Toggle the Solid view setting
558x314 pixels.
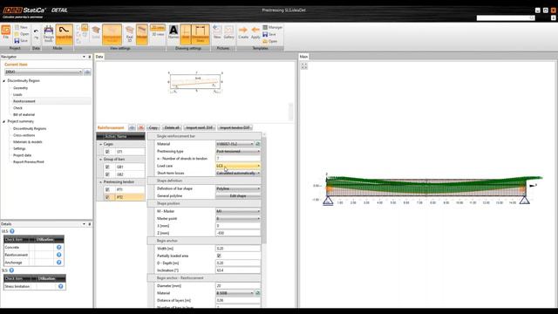[x=96, y=33]
